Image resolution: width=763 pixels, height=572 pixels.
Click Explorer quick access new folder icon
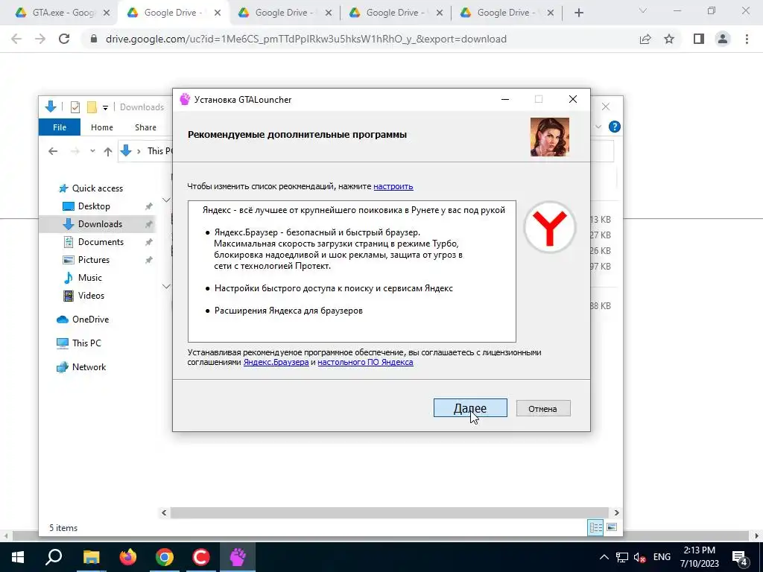(92, 107)
